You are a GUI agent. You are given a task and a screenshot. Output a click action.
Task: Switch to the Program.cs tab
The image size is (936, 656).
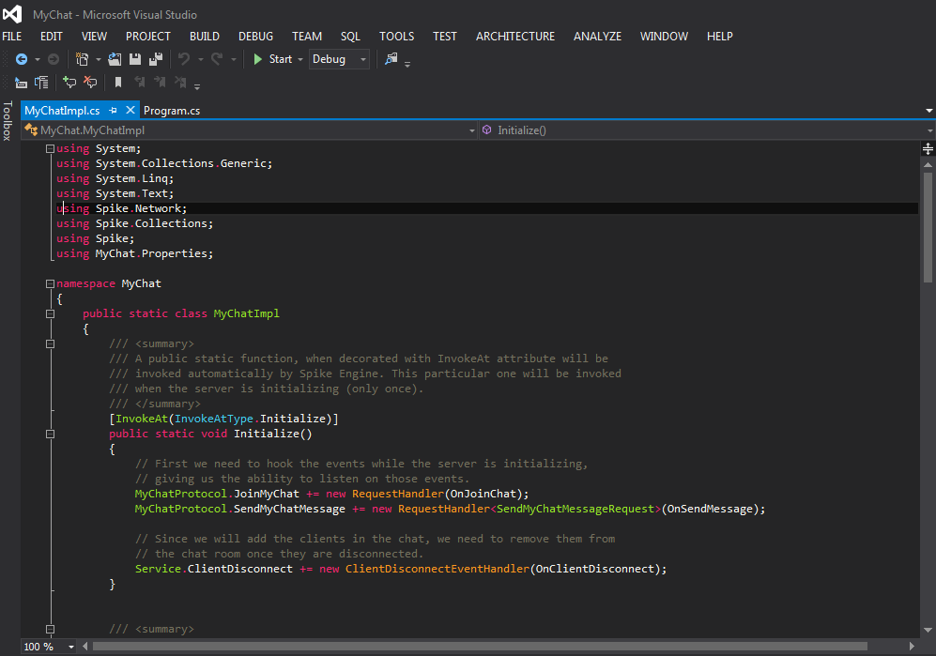(x=172, y=110)
